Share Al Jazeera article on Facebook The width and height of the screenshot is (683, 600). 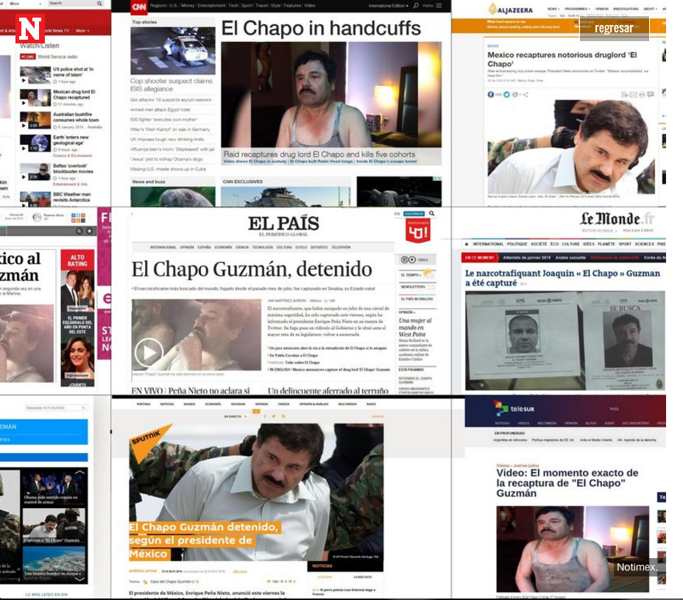click(x=491, y=94)
